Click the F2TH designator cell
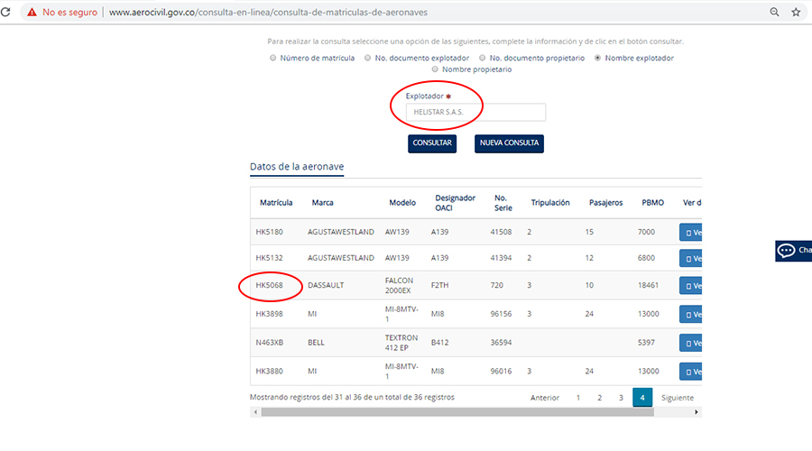 pyautogui.click(x=439, y=285)
